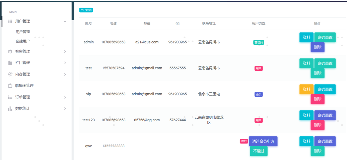Select the 85756@qq.com email cell

[x=147, y=120]
